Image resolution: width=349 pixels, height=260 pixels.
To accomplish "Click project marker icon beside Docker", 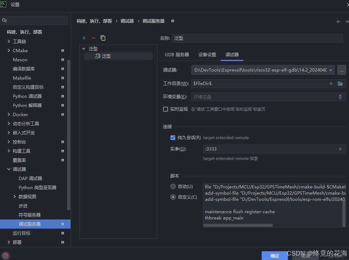I will click(62, 115).
